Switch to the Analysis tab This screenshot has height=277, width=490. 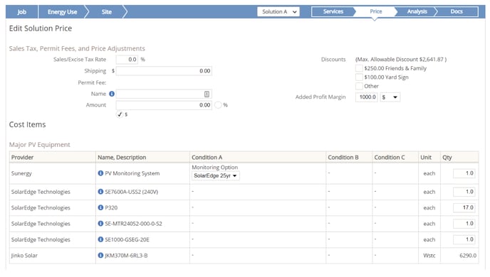pos(417,11)
